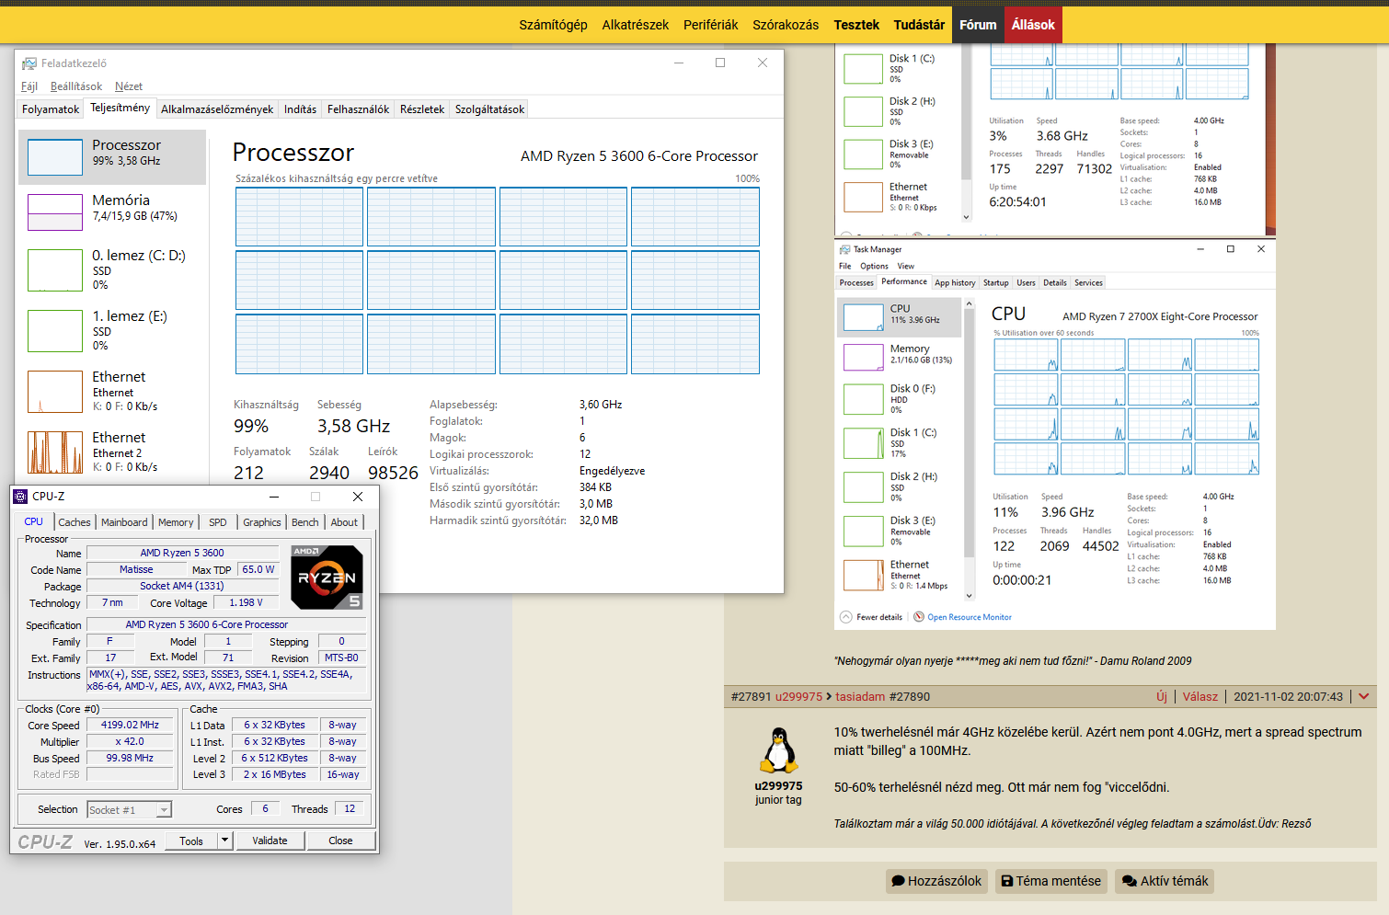Open the Caches tab in CPU-Z
Viewport: 1389px width, 915px height.
(x=75, y=522)
